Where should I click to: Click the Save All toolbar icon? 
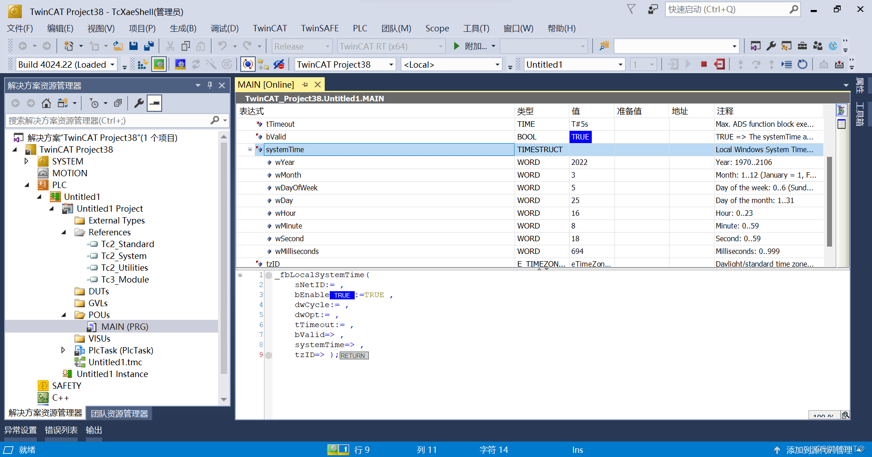point(149,46)
